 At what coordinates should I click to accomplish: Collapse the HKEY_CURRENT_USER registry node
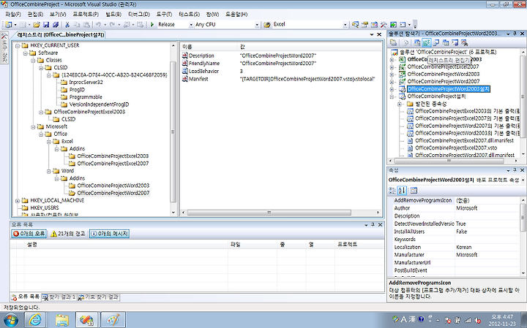point(18,45)
